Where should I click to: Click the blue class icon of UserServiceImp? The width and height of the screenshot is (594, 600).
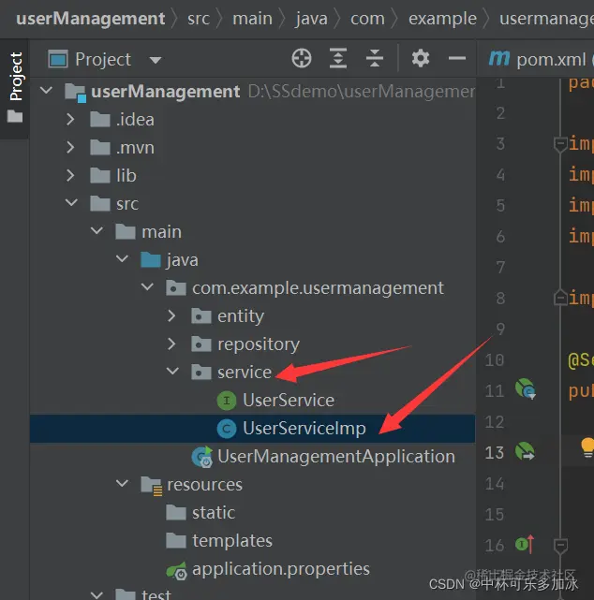pyautogui.click(x=227, y=429)
